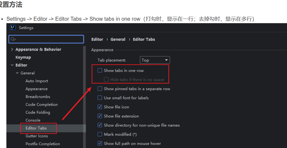Click the 'Tab placement:' label

click(x=112, y=60)
